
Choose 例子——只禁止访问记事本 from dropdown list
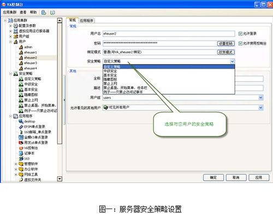pos(169,92)
